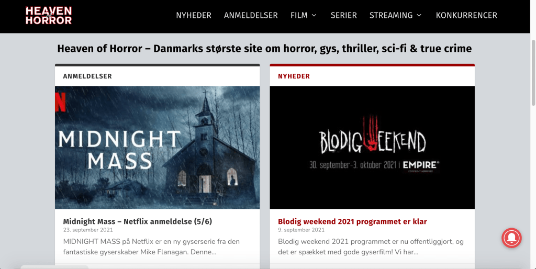
Task: Click the red notification bell icon
Action: 511,238
